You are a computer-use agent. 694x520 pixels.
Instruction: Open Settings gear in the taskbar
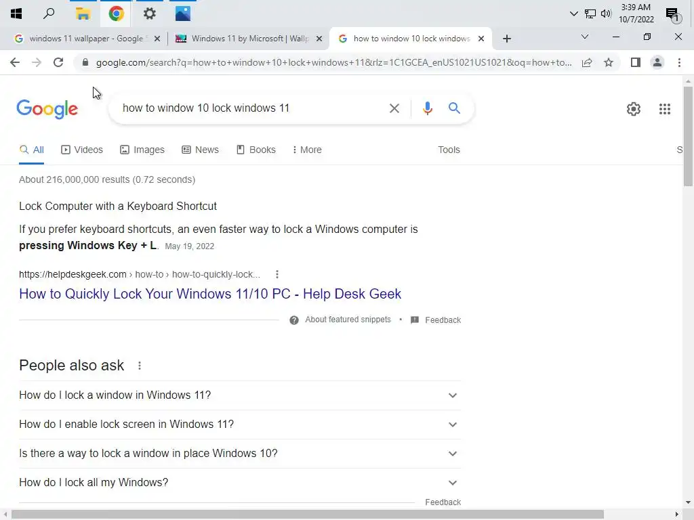tap(150, 14)
